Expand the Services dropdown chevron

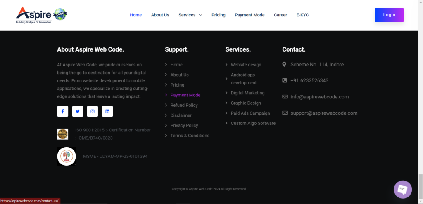(200, 15)
